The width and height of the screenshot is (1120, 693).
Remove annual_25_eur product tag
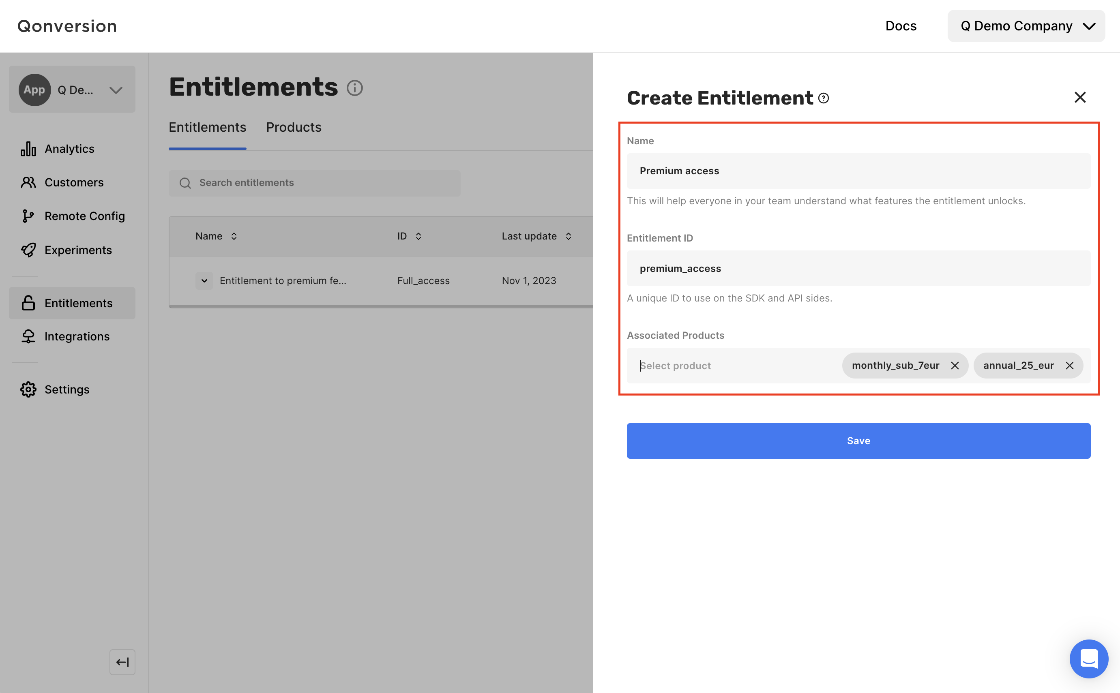[x=1069, y=365]
